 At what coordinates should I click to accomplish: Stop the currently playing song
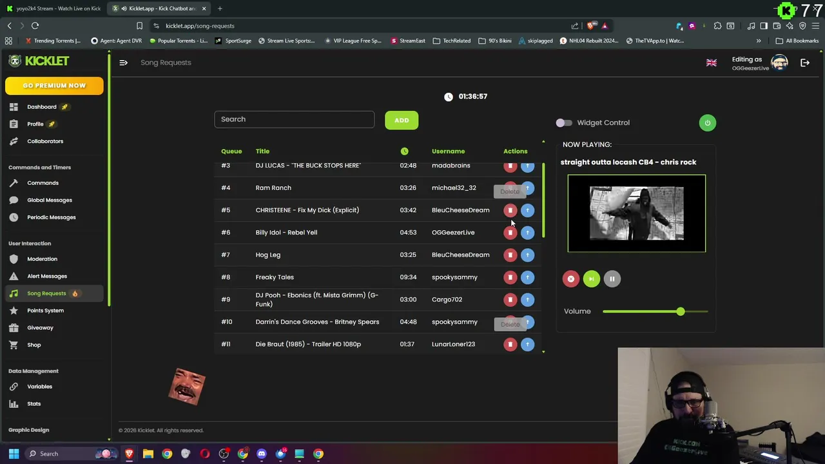point(570,278)
